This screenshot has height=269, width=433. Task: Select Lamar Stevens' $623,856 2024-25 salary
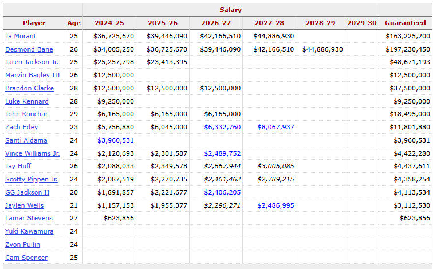[119, 218]
